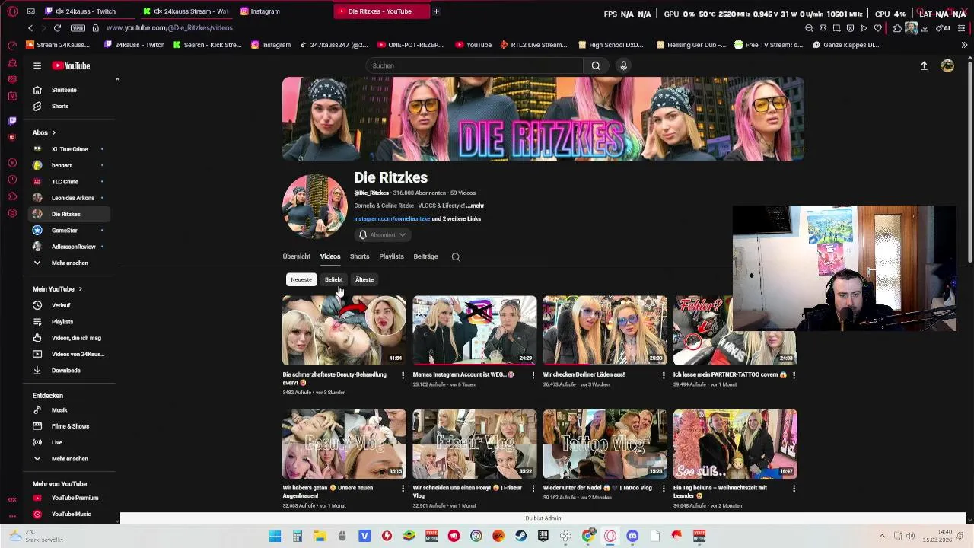Screen dimensions: 974x548
Task: Open the 'Wir schneiden uns einen Pony' video title
Action: click(x=467, y=492)
